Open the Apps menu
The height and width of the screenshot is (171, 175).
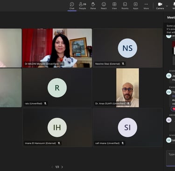pyautogui.click(x=135, y=6)
